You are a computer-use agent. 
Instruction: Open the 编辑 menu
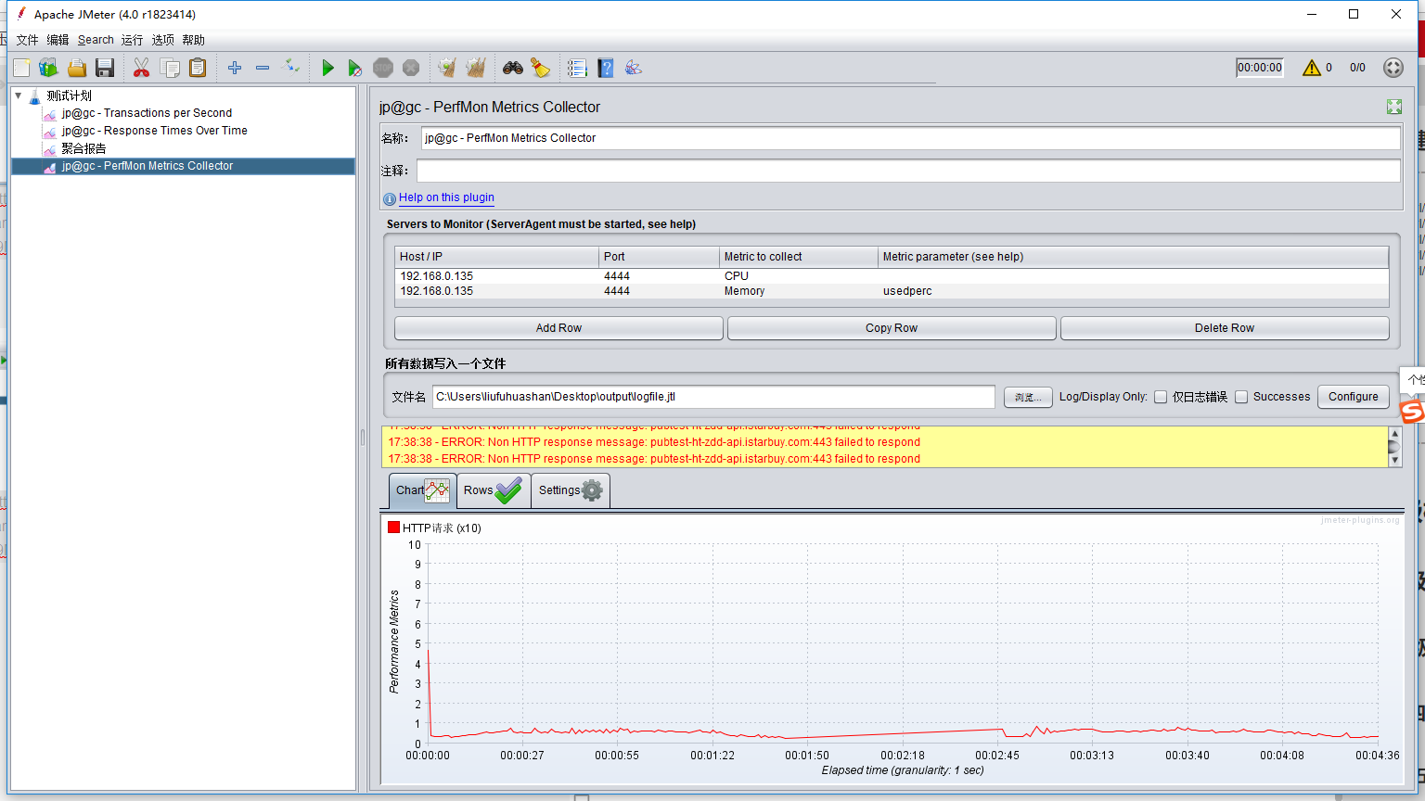(58, 40)
